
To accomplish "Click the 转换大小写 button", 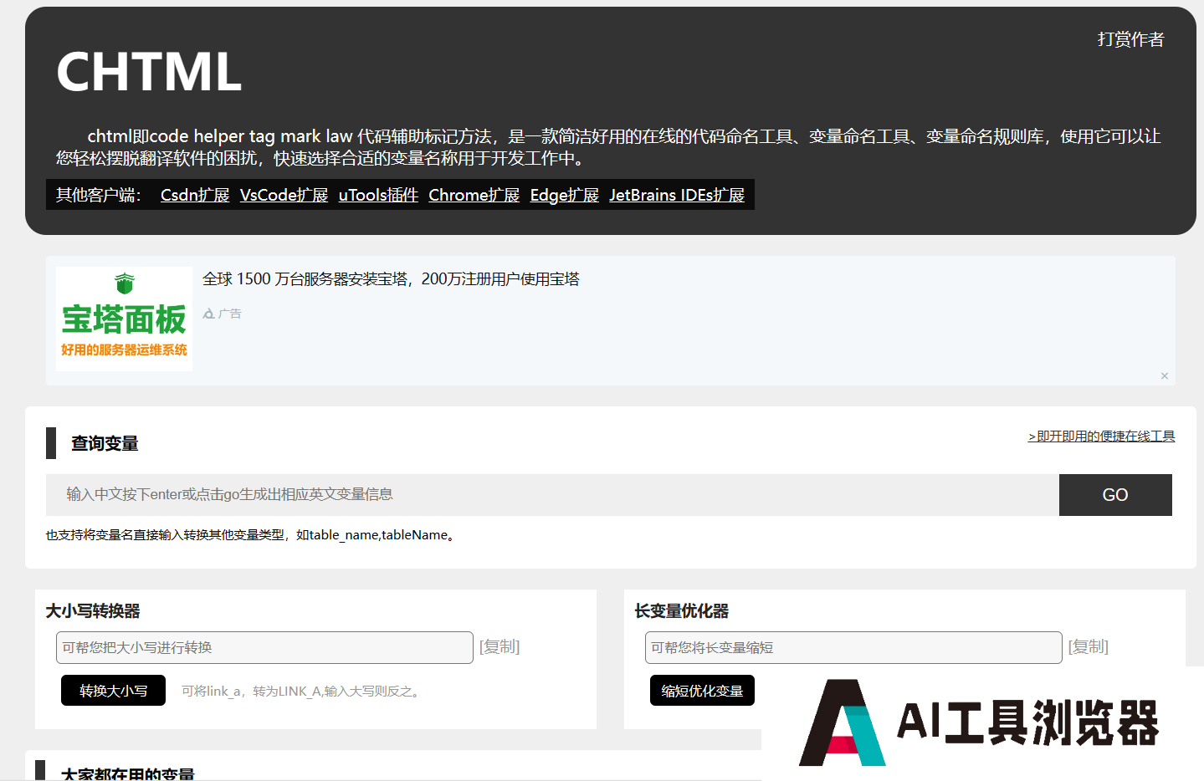I will 113,691.
